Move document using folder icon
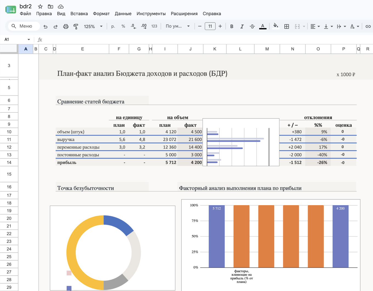The image size is (373, 291). point(50,6)
